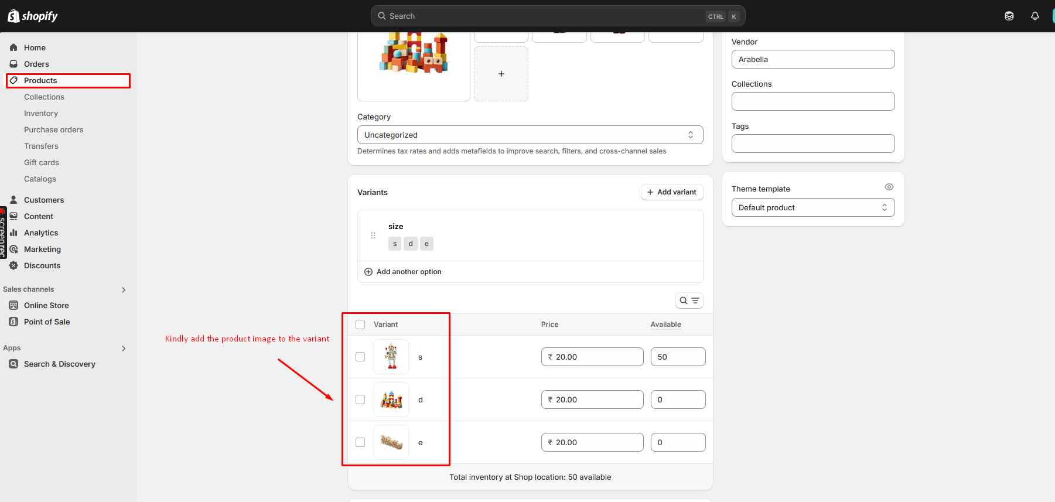The image size is (1055, 502).
Task: Click available quantity 50 for variant s
Action: click(x=678, y=357)
